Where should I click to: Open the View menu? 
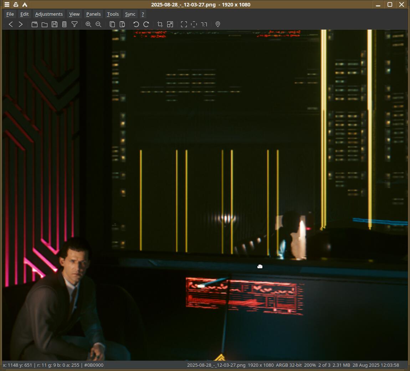[74, 14]
